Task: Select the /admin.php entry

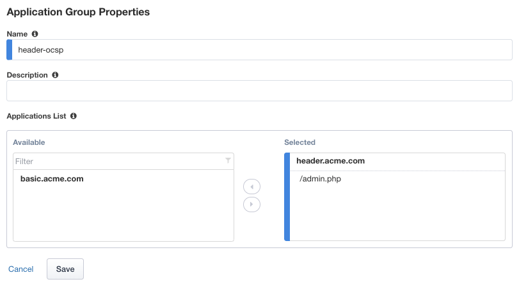Action: pos(320,179)
